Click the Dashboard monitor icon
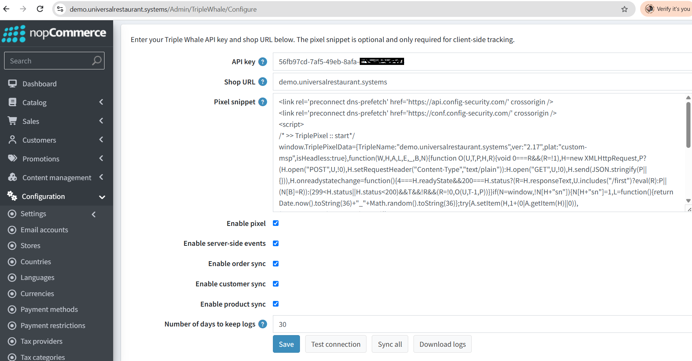 (12, 84)
